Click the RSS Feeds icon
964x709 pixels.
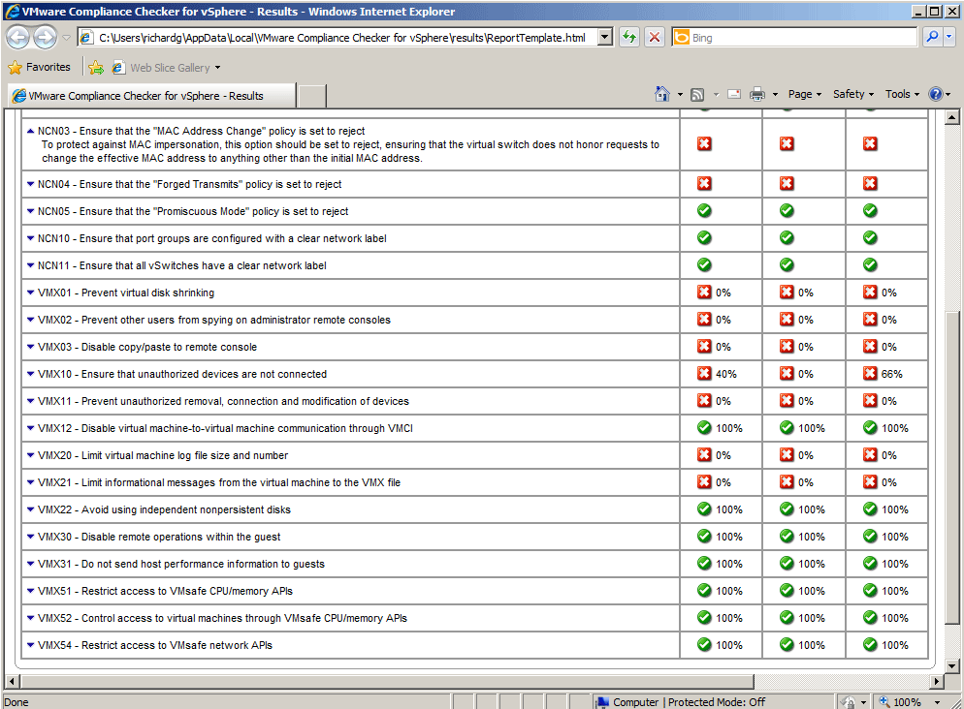(x=697, y=95)
